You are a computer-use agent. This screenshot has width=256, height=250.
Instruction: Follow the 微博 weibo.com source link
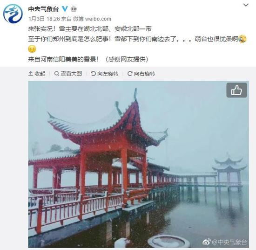click(x=92, y=19)
